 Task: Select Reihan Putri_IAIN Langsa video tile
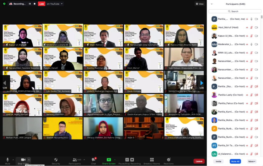[x=22, y=128]
